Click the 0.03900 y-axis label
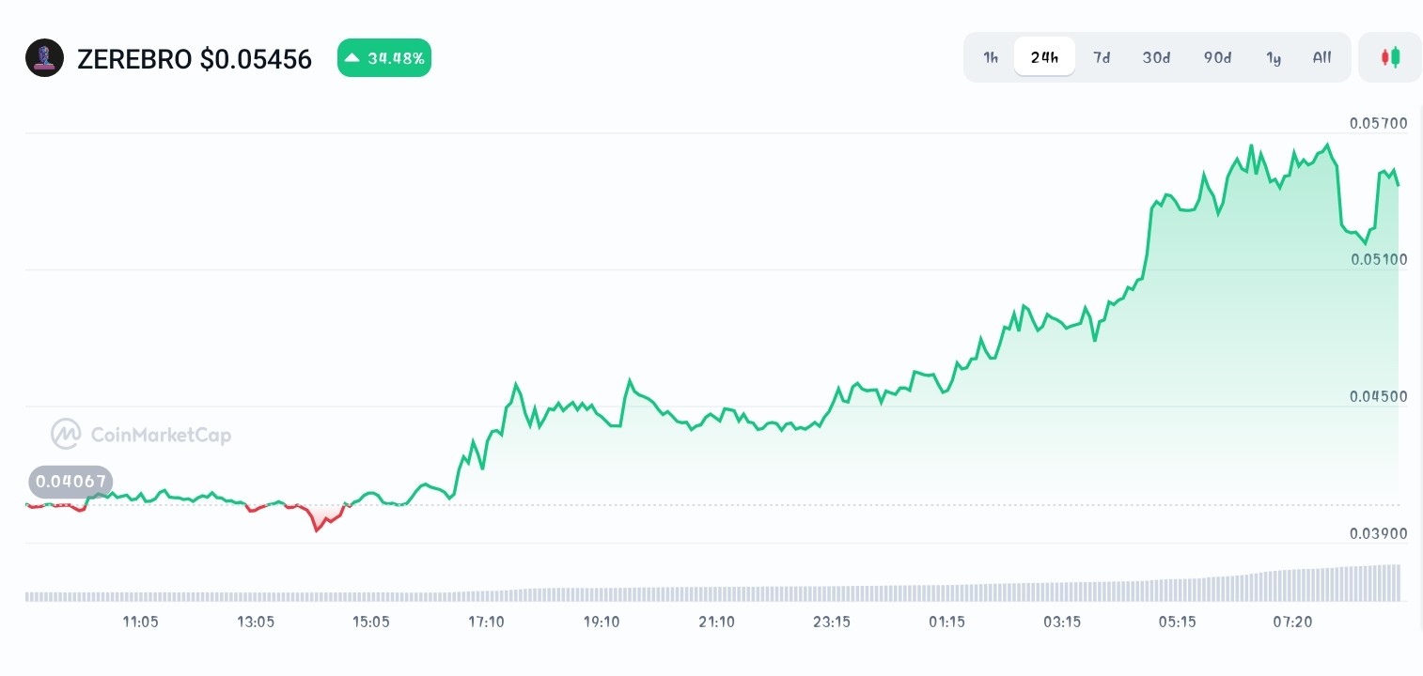Image resolution: width=1423 pixels, height=676 pixels. (x=1379, y=533)
